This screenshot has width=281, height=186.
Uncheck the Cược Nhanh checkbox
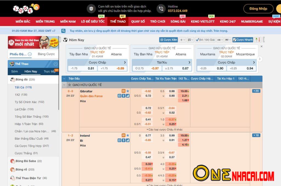[x=234, y=40]
